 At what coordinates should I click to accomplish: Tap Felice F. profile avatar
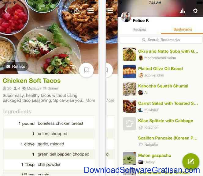pyautogui.click(x=126, y=17)
